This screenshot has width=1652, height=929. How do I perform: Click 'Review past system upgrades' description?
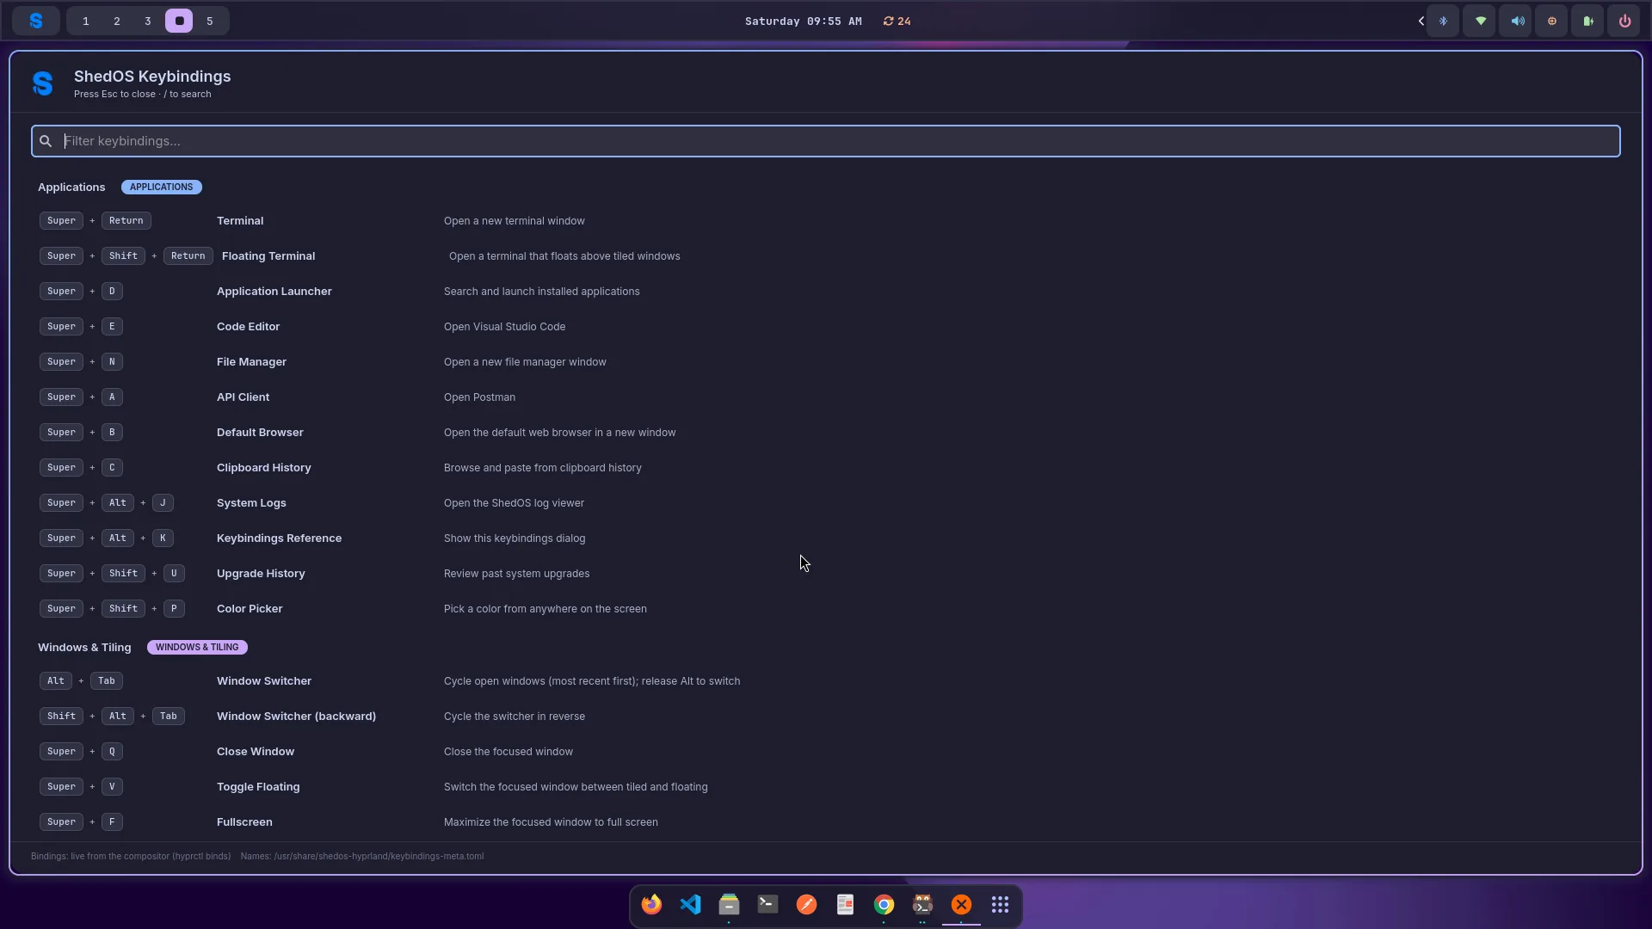click(517, 574)
